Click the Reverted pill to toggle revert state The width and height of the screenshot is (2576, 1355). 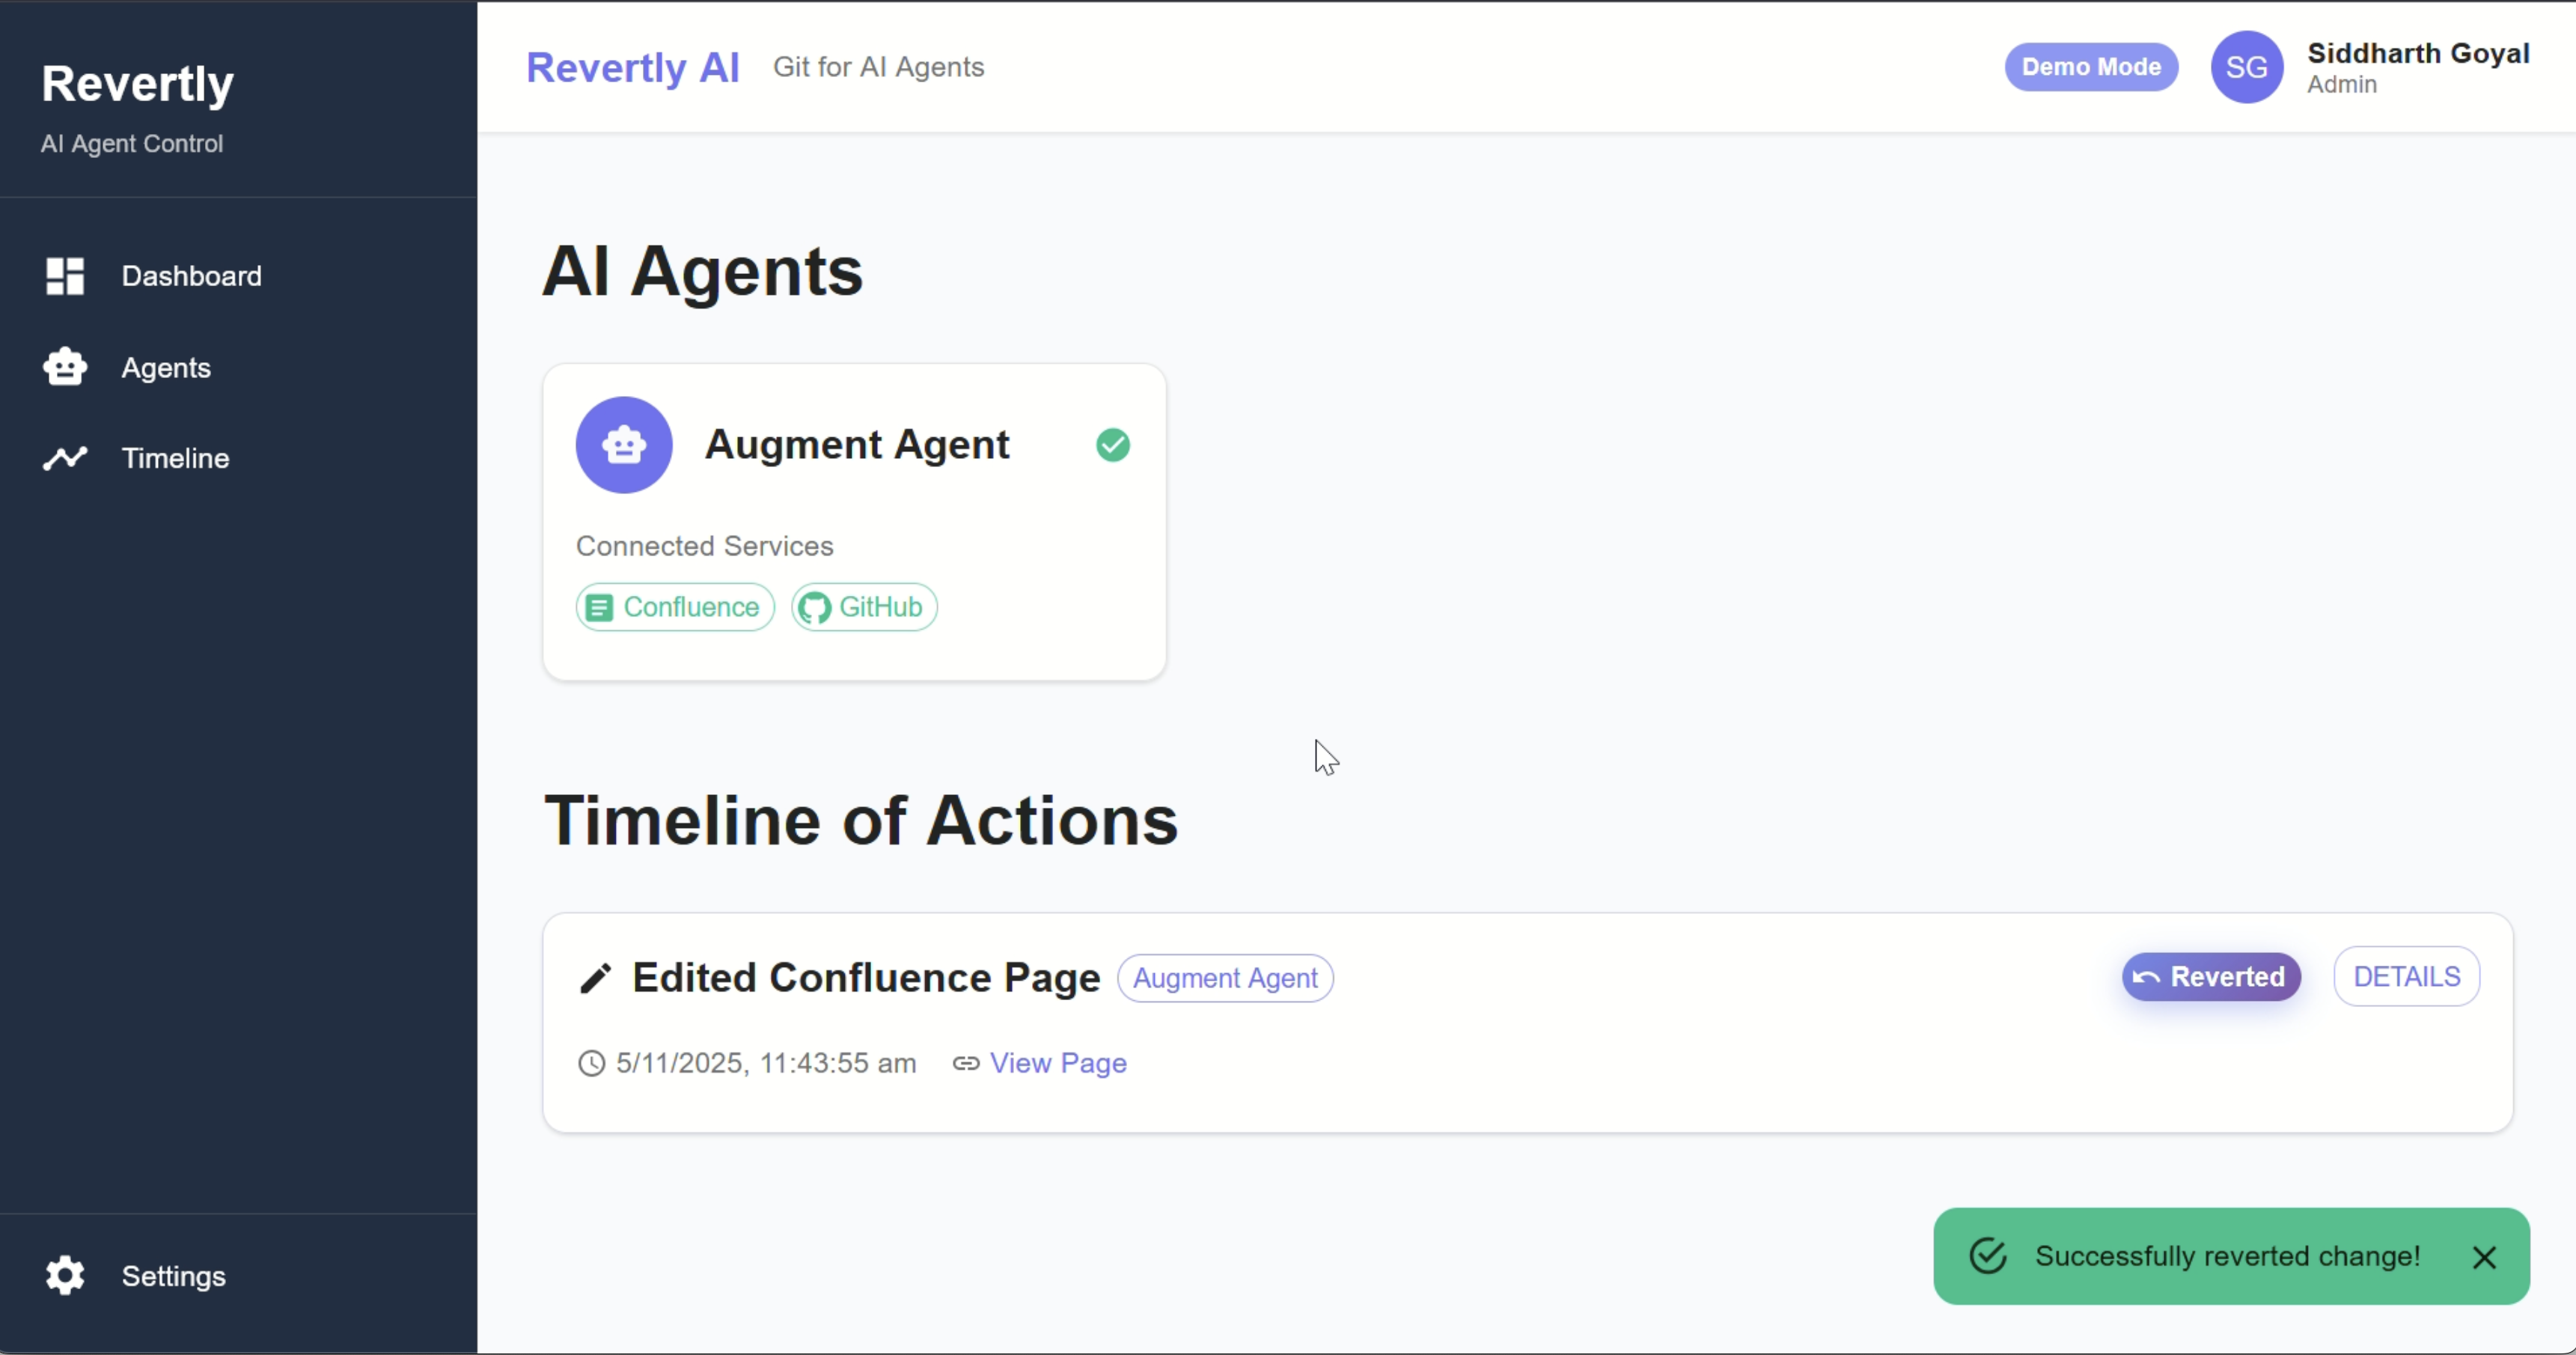point(2211,977)
